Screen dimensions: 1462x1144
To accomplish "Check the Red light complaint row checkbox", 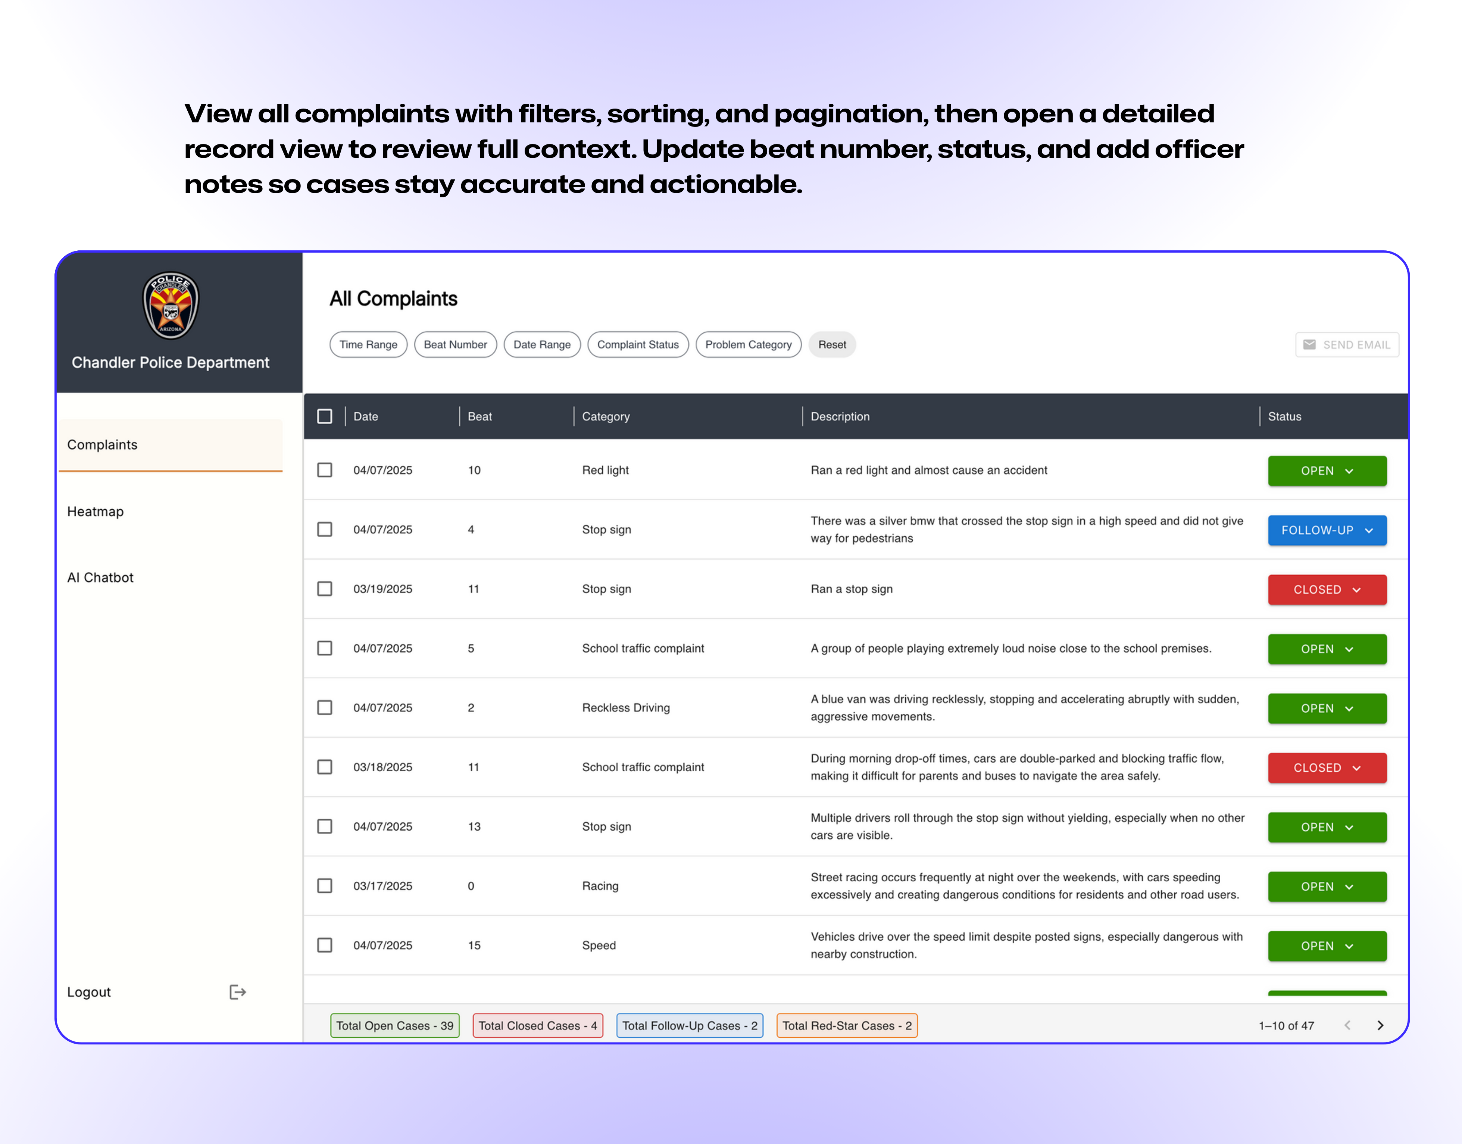I will tap(325, 469).
